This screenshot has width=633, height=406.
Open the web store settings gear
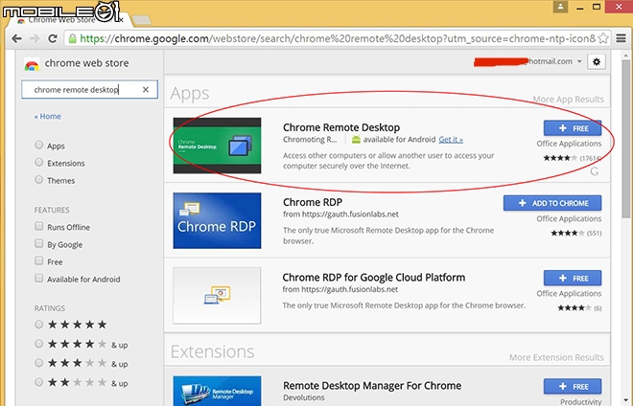597,61
